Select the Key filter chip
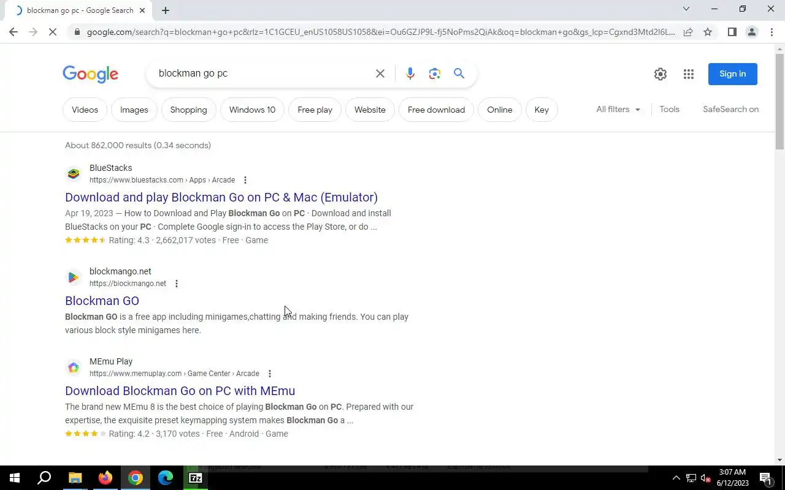The width and height of the screenshot is (785, 490). click(x=542, y=110)
